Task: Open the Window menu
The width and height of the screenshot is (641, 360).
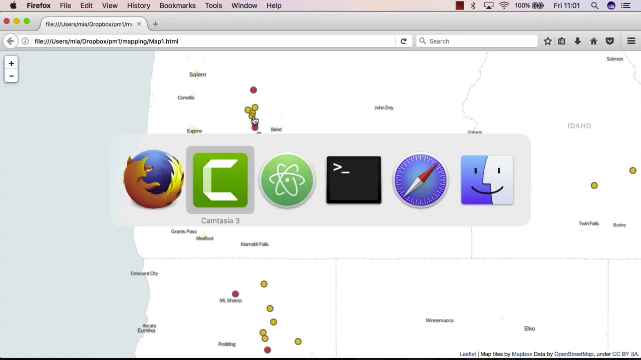Action: point(244,5)
